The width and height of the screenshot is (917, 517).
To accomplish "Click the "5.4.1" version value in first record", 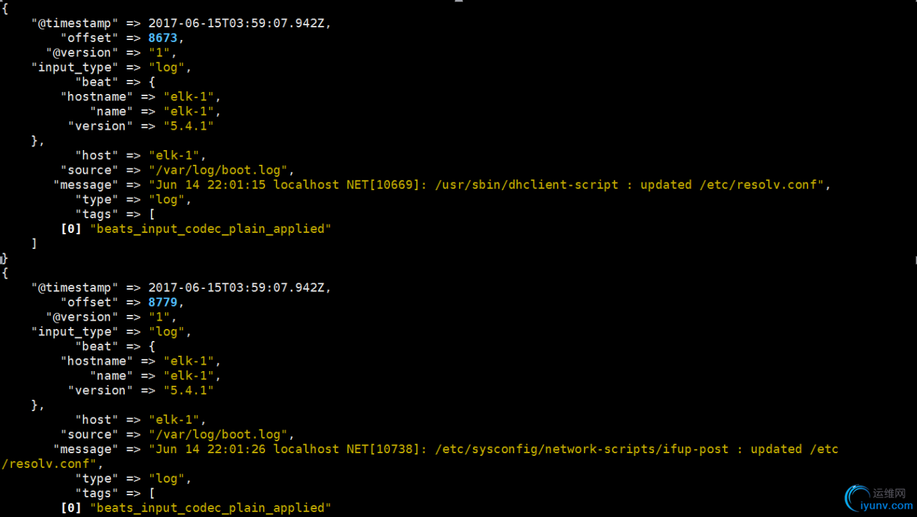I will click(x=188, y=126).
